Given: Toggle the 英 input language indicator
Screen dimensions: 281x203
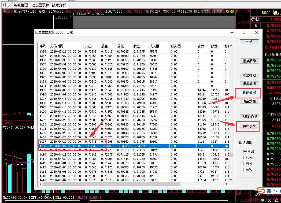Looking at the screenshot, I should (x=269, y=191).
